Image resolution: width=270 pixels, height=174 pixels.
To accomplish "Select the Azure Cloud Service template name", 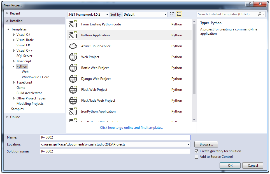I will (96, 46).
